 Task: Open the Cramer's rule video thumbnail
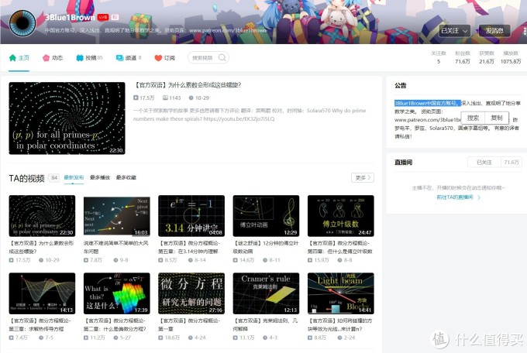(266, 293)
